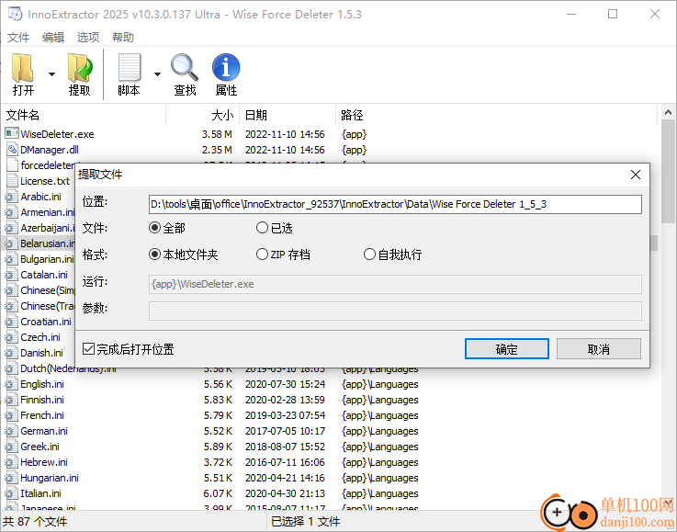Open the 脚本 script toolbar icon
Image resolution: width=677 pixels, height=532 pixels.
click(130, 74)
